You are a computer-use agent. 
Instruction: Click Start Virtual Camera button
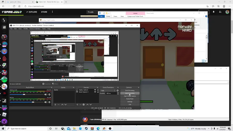click(130, 96)
